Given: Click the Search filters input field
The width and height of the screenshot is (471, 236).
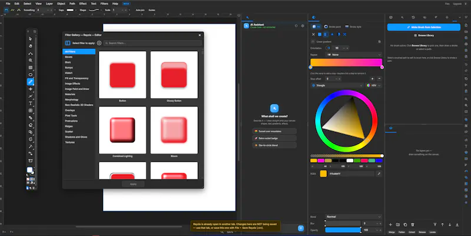Looking at the screenshot, I should click(153, 43).
